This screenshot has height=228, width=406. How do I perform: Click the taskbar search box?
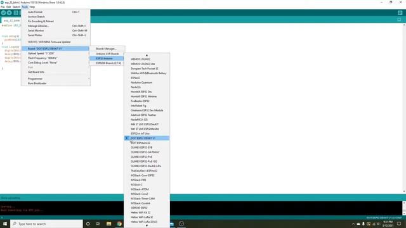click(46, 224)
